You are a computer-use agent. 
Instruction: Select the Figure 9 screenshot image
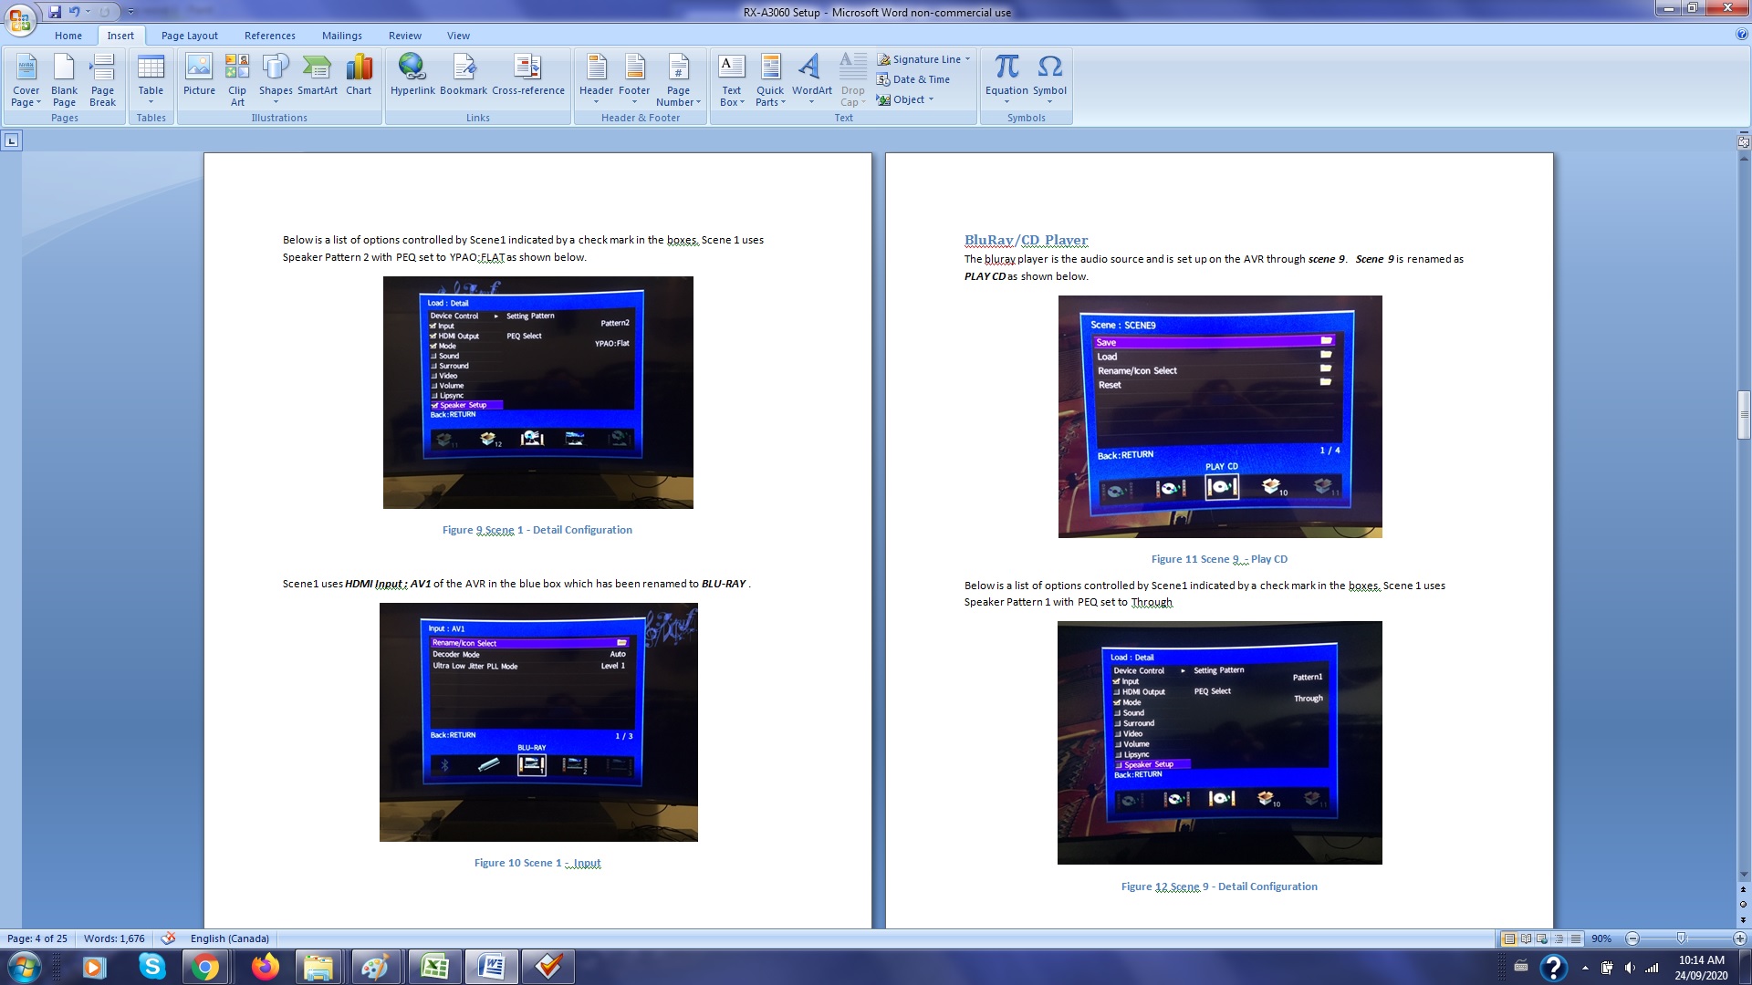click(537, 392)
